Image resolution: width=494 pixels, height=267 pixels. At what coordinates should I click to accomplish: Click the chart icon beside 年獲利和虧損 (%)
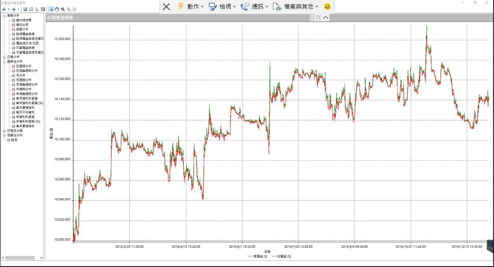click(x=13, y=122)
